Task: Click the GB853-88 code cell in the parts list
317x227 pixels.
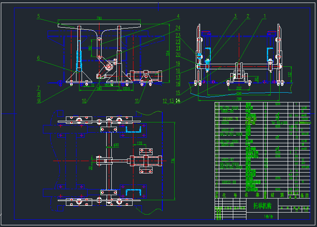Action: coord(229,182)
